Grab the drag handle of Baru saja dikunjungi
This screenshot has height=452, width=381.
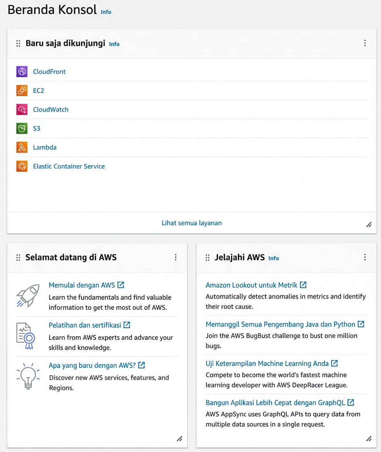(x=18, y=44)
